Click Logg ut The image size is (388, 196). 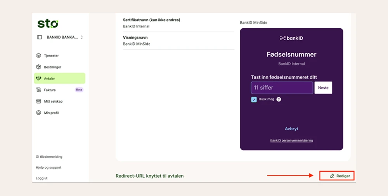[x=42, y=178]
